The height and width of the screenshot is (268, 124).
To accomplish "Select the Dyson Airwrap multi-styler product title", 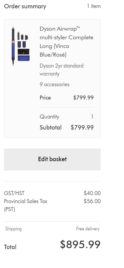I will (x=66, y=42).
